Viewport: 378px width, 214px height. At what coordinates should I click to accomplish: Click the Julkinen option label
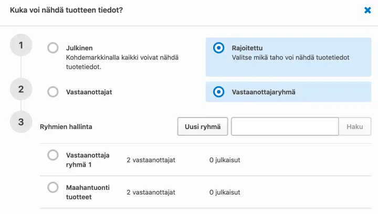coord(79,48)
